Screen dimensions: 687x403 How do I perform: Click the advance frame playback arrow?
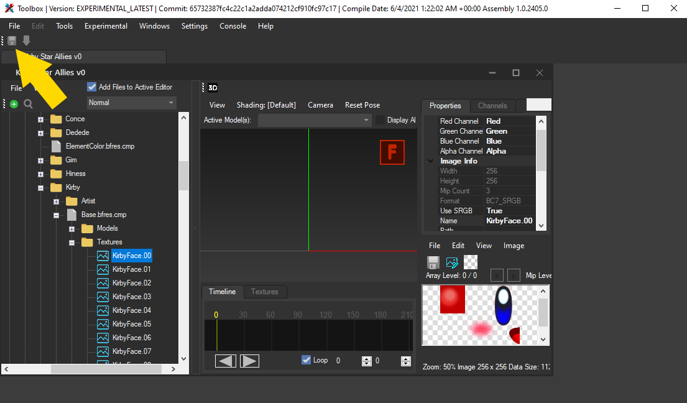pyautogui.click(x=249, y=361)
